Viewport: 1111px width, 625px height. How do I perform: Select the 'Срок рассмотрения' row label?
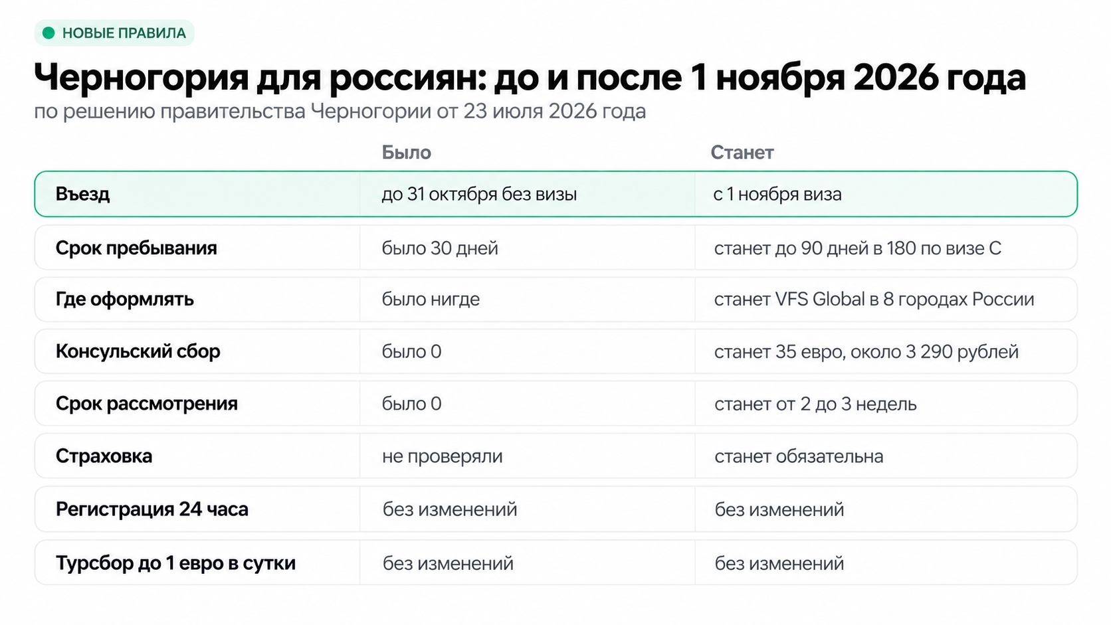tap(147, 404)
